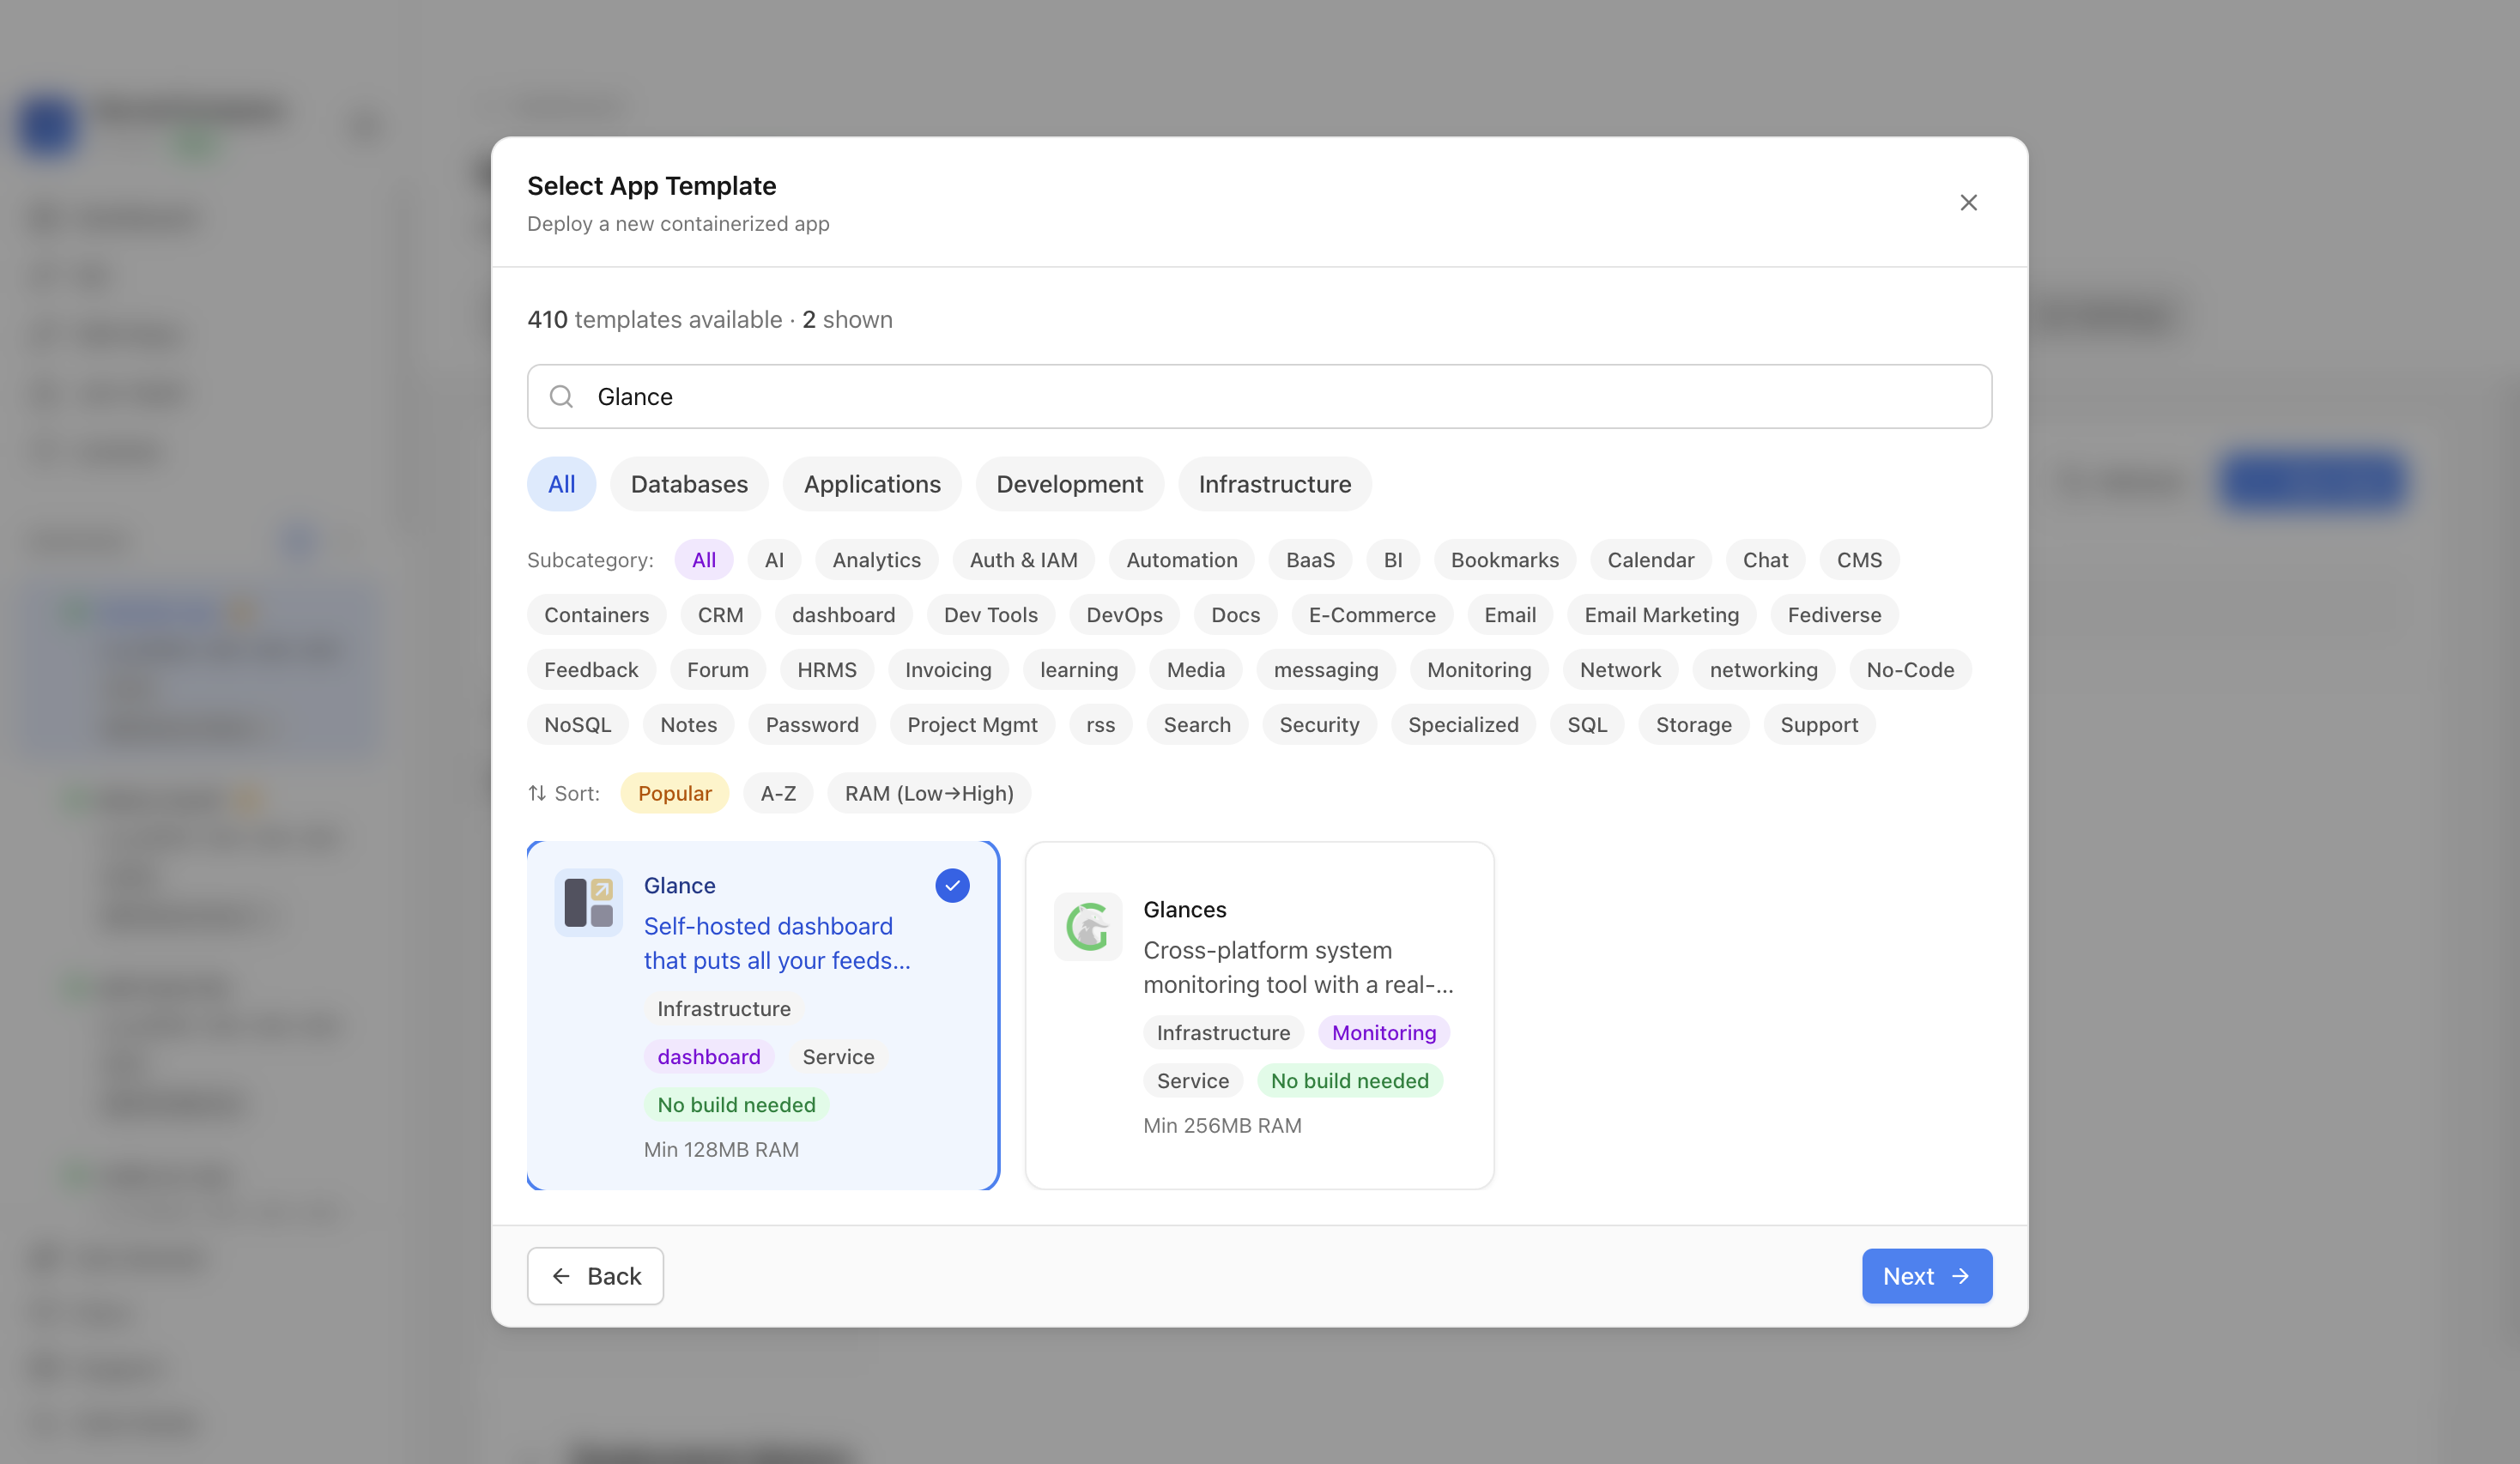Select the Databases category tab
Screen dimensions: 2520x1464
(689, 484)
